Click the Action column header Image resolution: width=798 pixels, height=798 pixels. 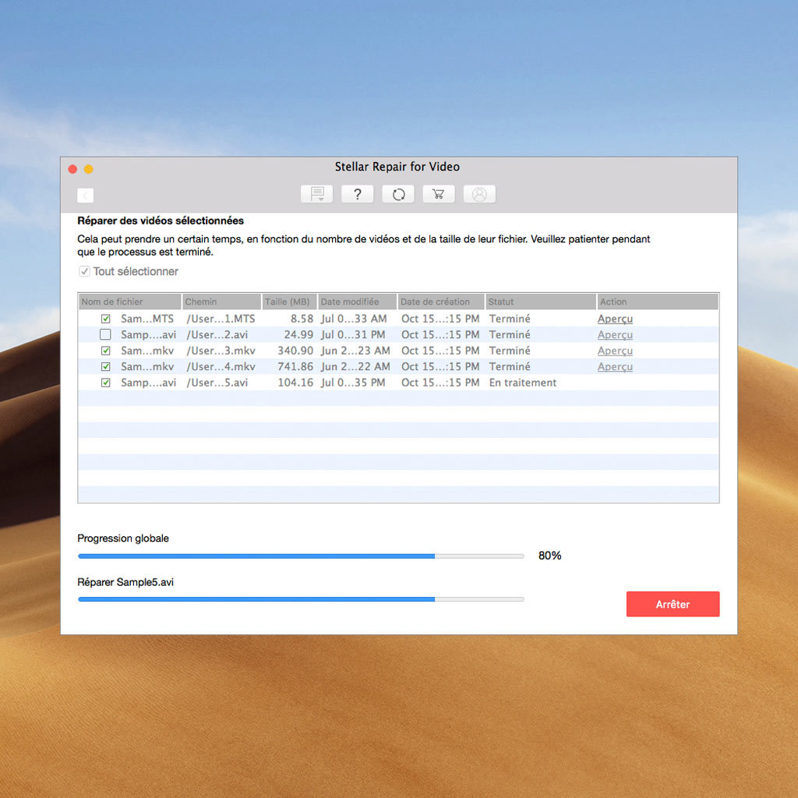pyautogui.click(x=658, y=302)
